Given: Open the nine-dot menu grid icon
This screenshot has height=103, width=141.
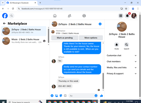Looking at the screenshot, I should point(121,16).
